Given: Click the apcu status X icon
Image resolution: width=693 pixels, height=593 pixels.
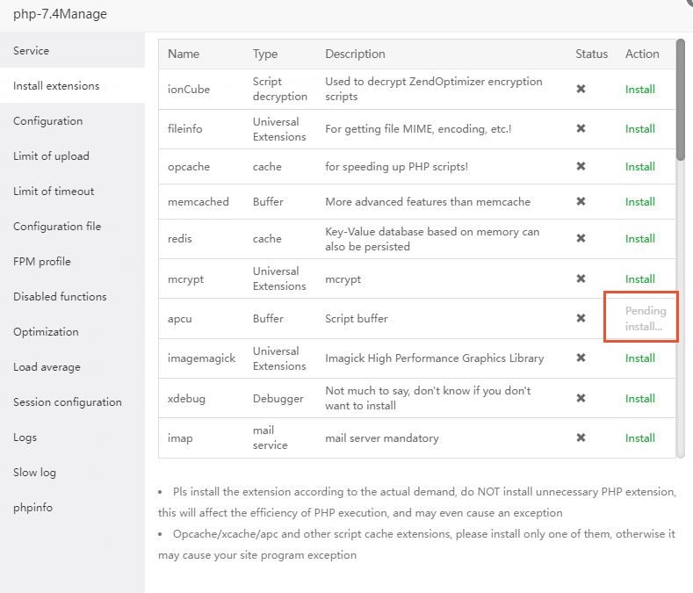Looking at the screenshot, I should [x=581, y=318].
